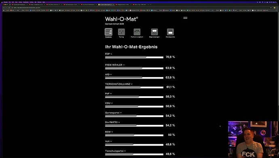
Task: Click the 58,3 % value
Action: [170, 96]
